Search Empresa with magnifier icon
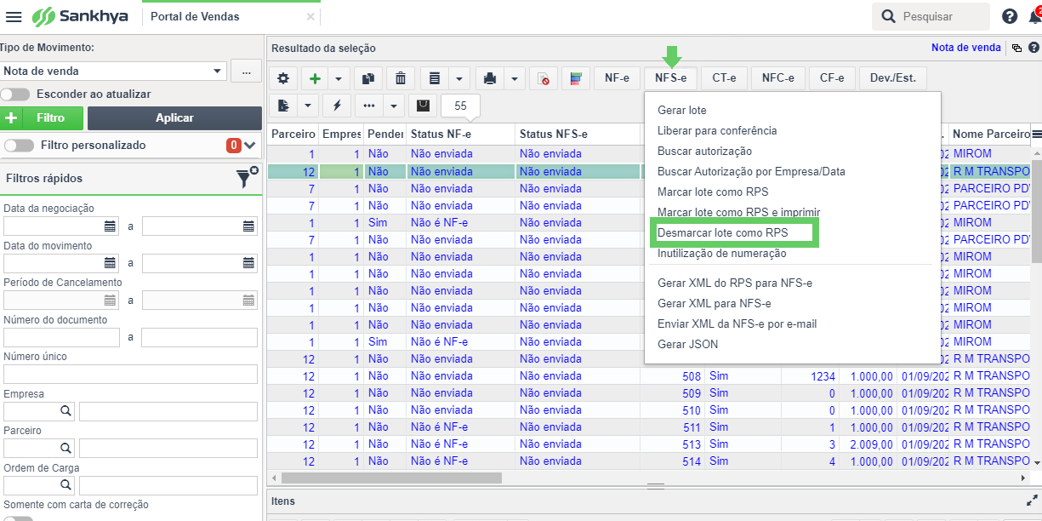Screen dimensions: 1042x521 [x=65, y=411]
